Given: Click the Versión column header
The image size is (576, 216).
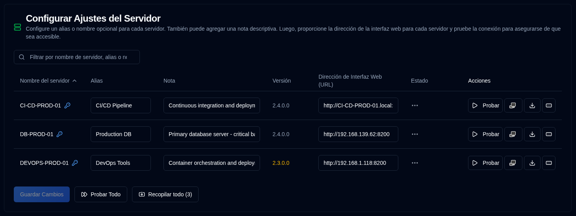Looking at the screenshot, I should click(x=282, y=81).
